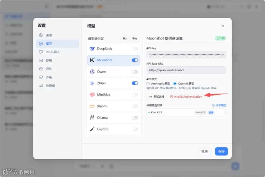Screen dimensions: 265x177
Task: Click the MiniMax waveform logo
Action: 92,95
